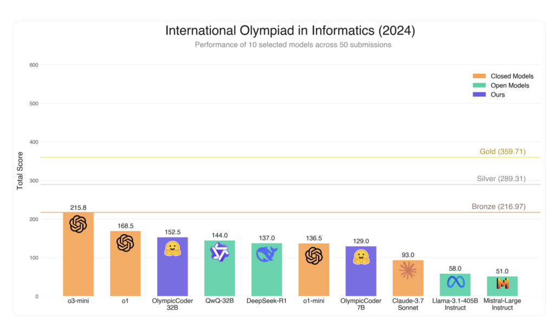Select the Hugging Face emoji on OlympicCoder 32B

coord(172,249)
